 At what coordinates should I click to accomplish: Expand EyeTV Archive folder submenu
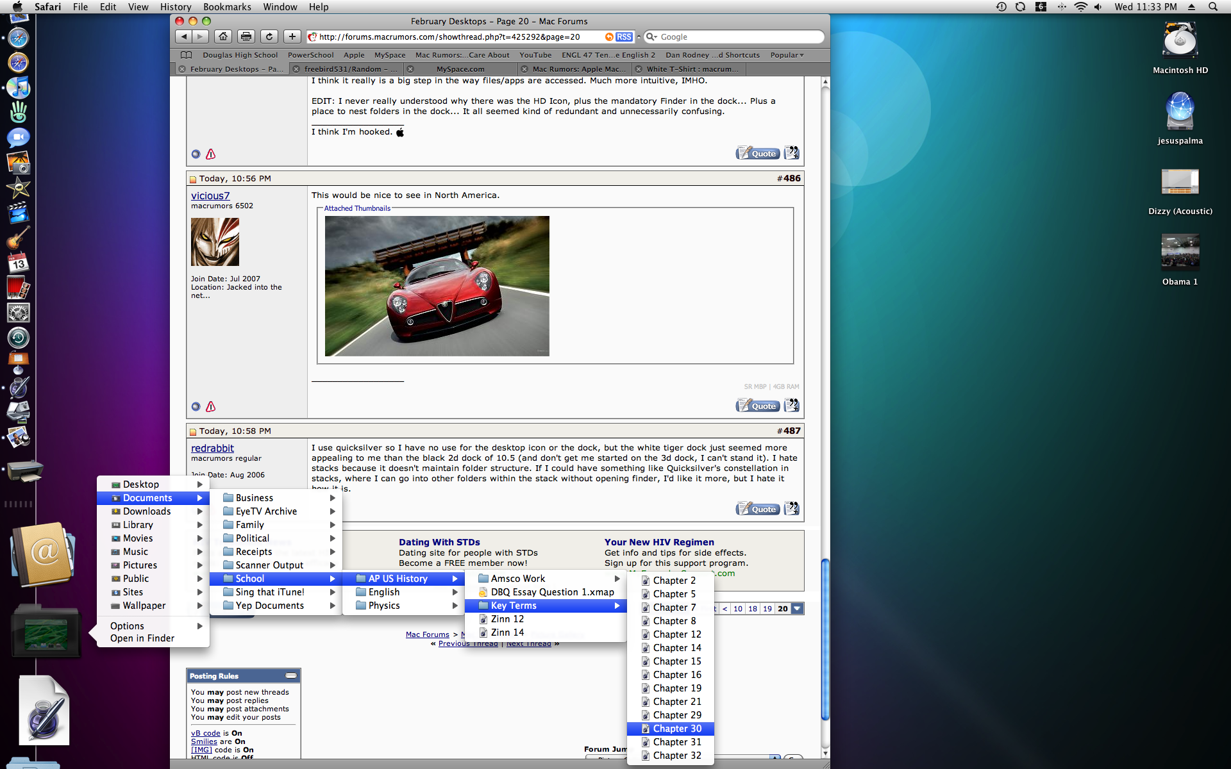coord(276,511)
